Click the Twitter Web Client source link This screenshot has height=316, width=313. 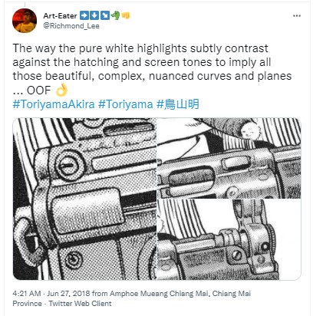coord(80,304)
